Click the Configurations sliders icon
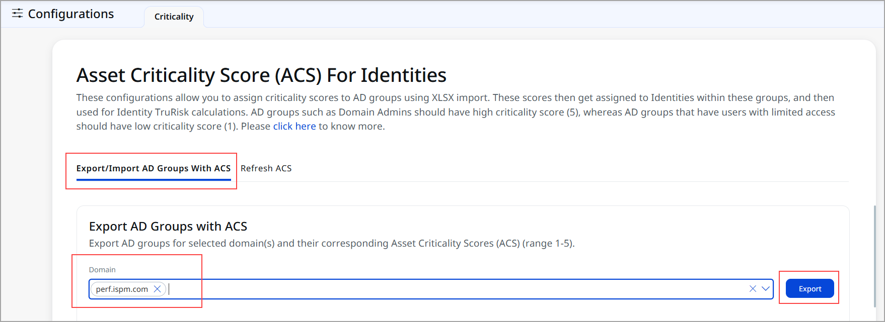The width and height of the screenshot is (885, 322). (x=18, y=14)
